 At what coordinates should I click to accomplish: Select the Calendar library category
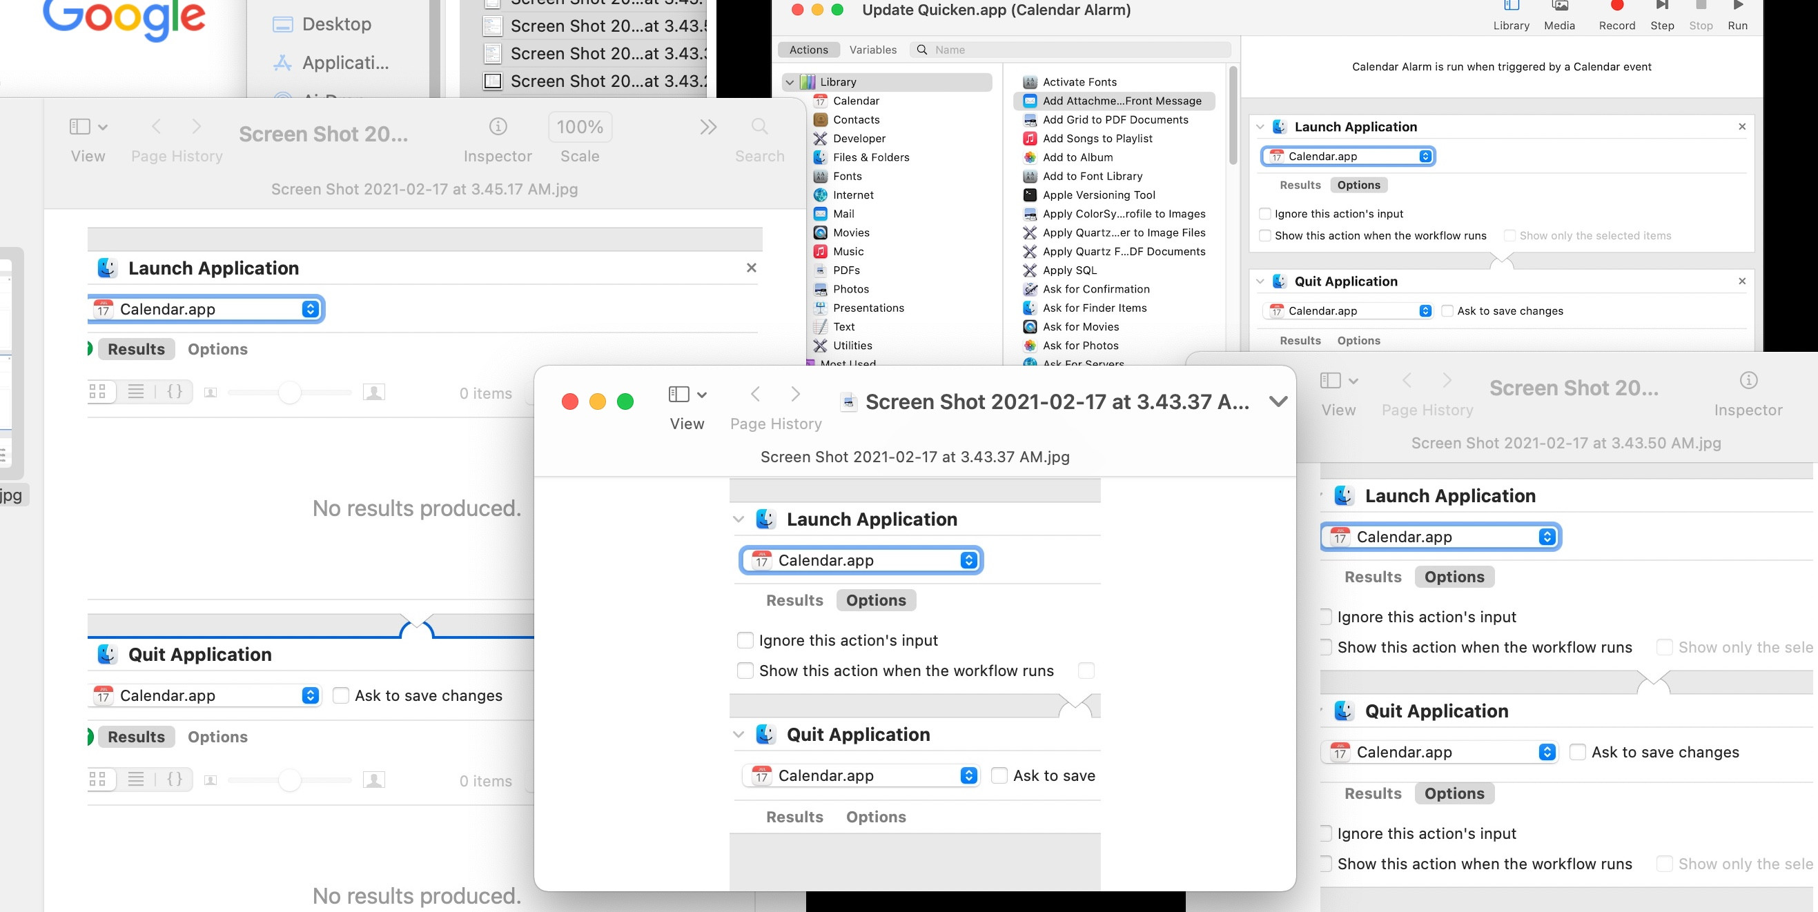[855, 101]
